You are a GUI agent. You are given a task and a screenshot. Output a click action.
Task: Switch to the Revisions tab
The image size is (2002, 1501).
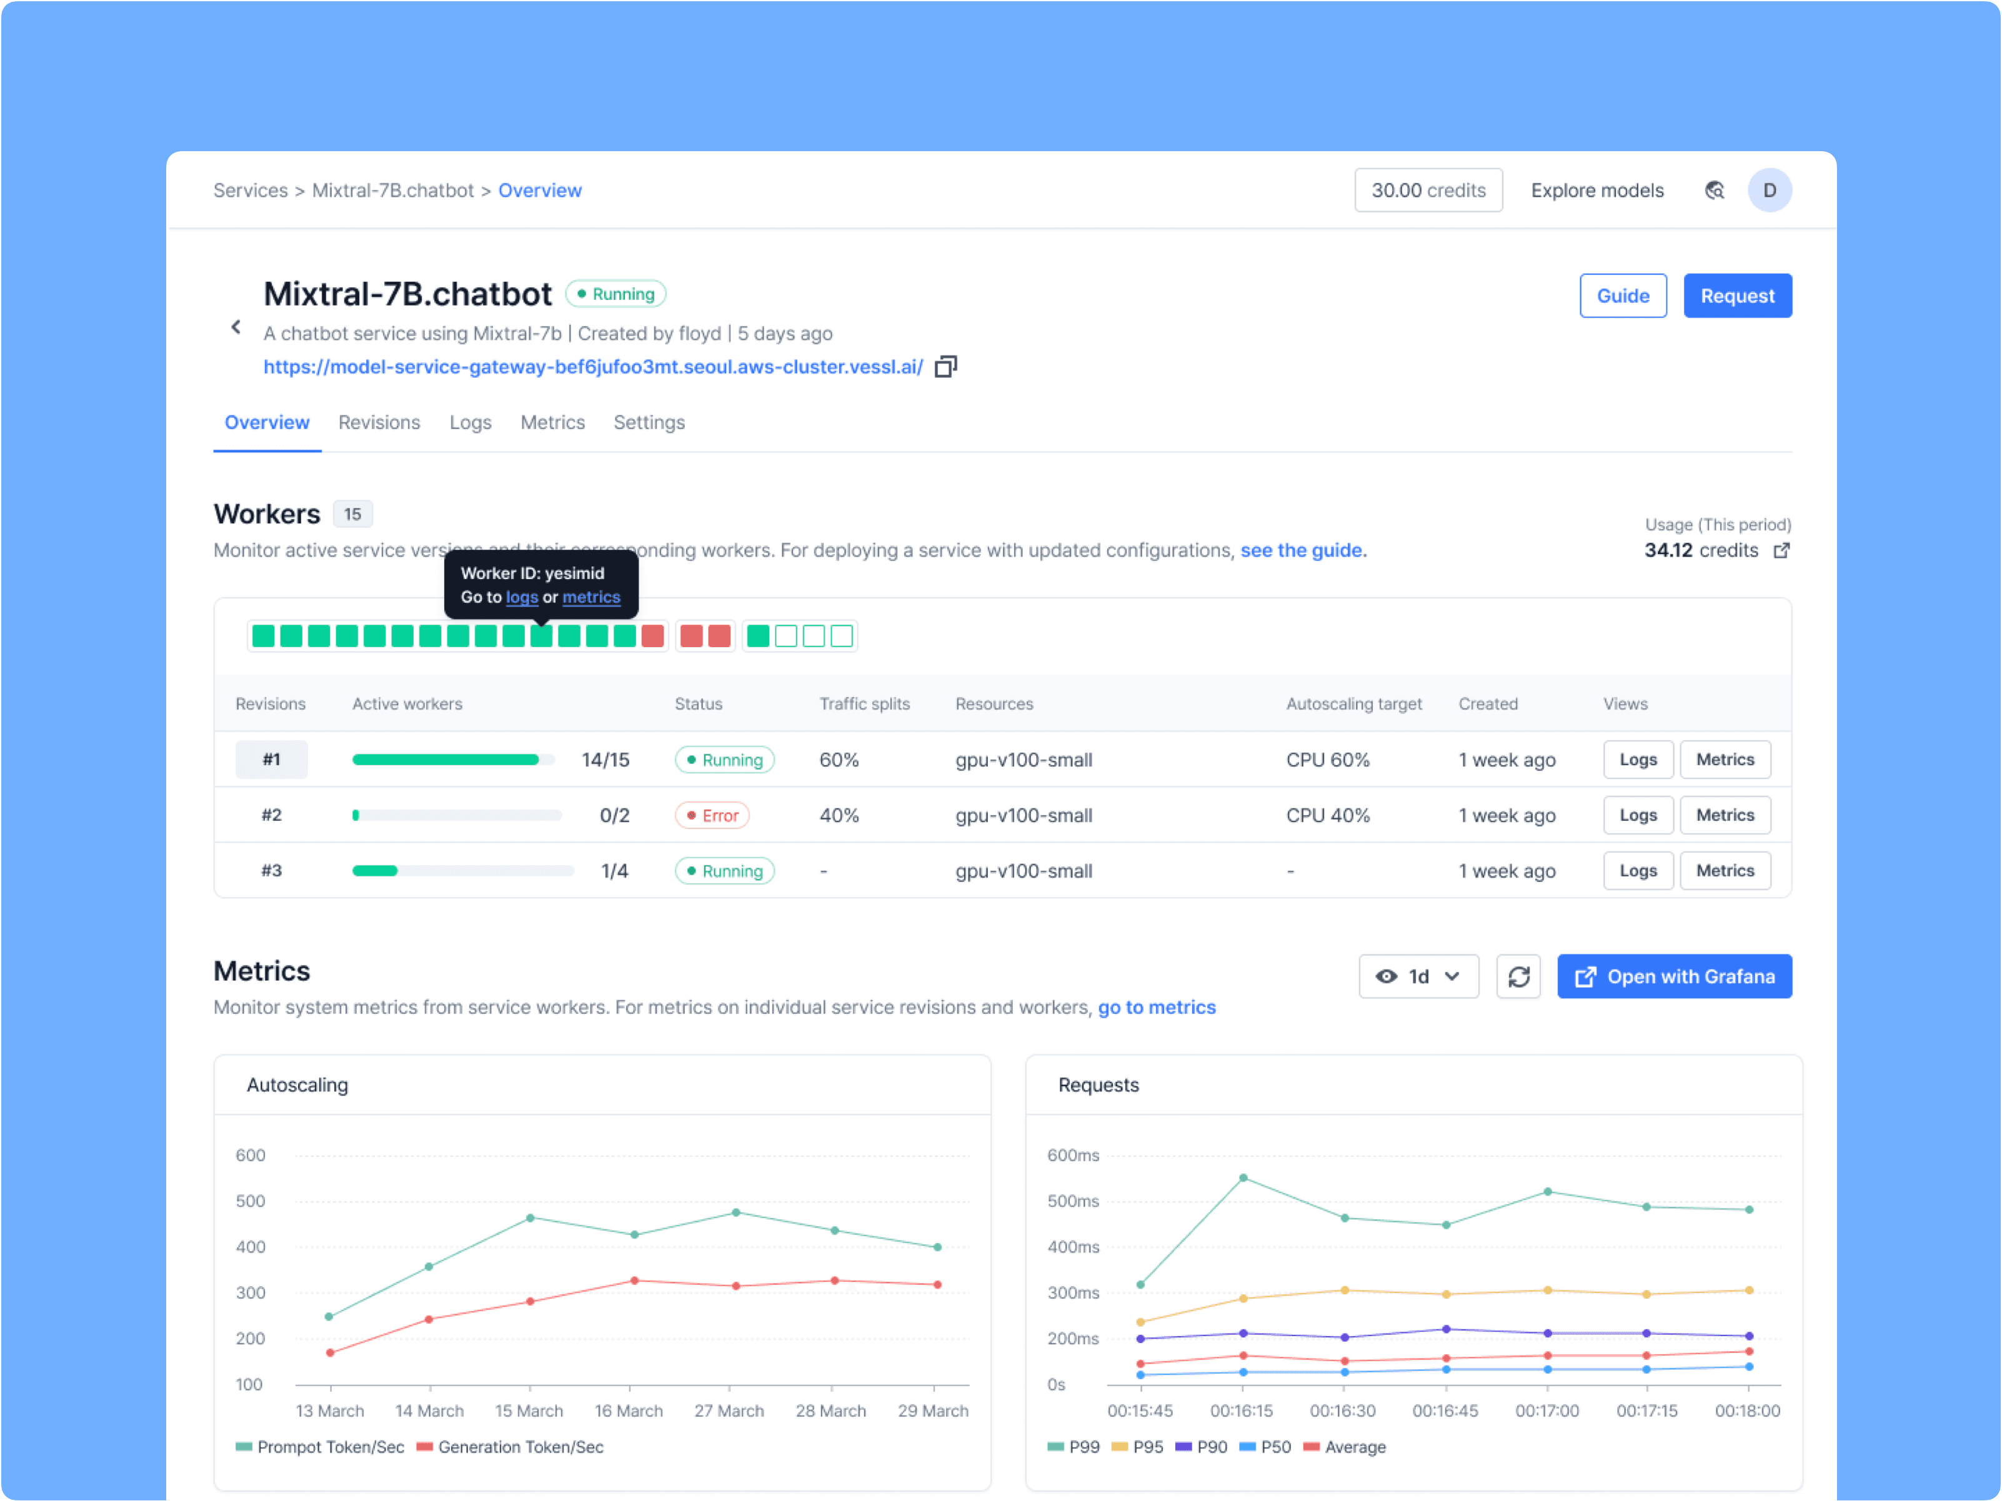[379, 422]
